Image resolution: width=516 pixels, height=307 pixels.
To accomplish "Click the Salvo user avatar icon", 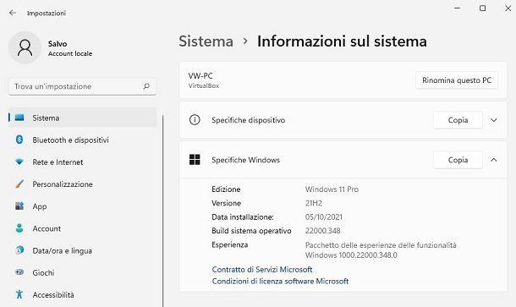I will pyautogui.click(x=25, y=47).
